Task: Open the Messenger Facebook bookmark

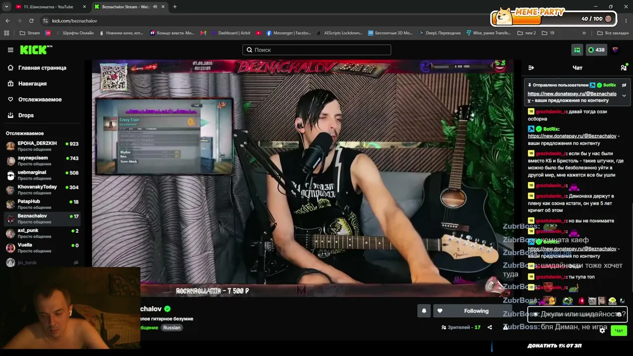Action: pyautogui.click(x=289, y=33)
